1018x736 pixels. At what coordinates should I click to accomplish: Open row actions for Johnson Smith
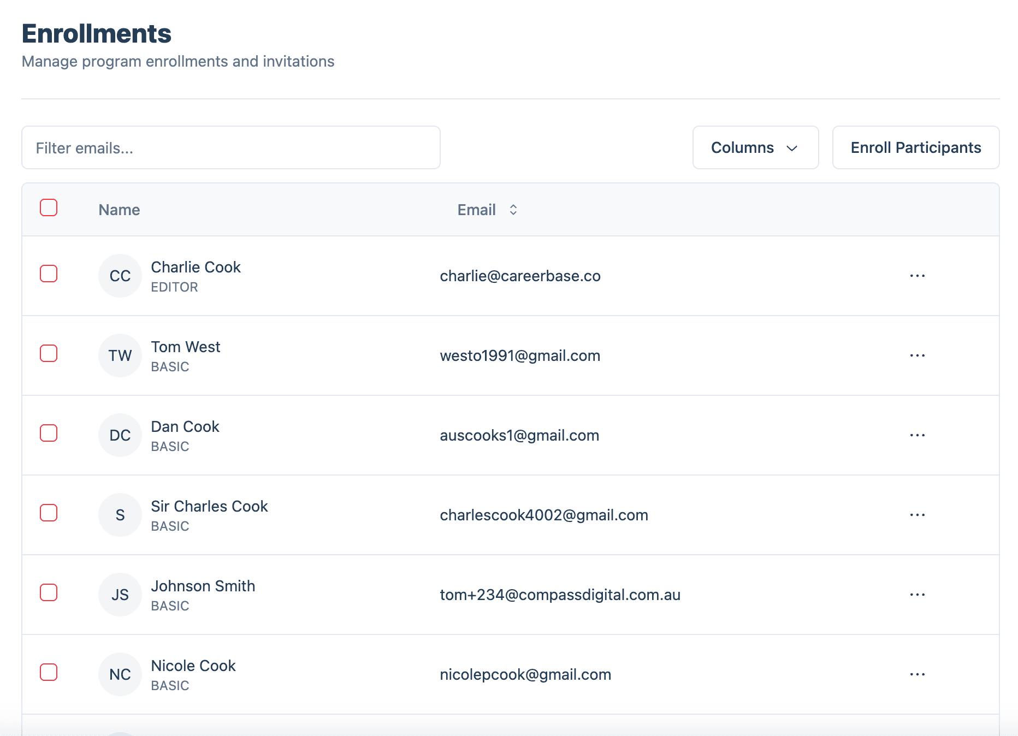917,595
